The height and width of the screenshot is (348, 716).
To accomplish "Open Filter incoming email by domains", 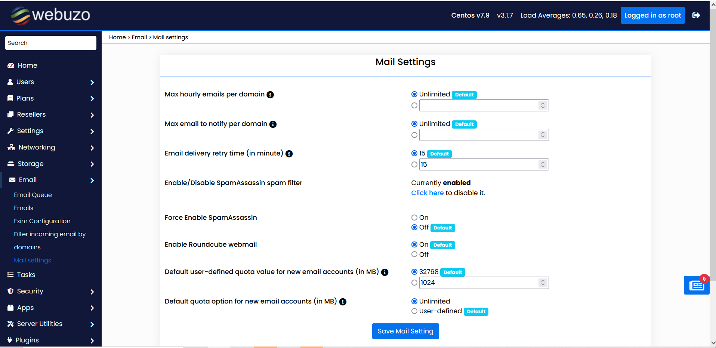I will point(50,241).
